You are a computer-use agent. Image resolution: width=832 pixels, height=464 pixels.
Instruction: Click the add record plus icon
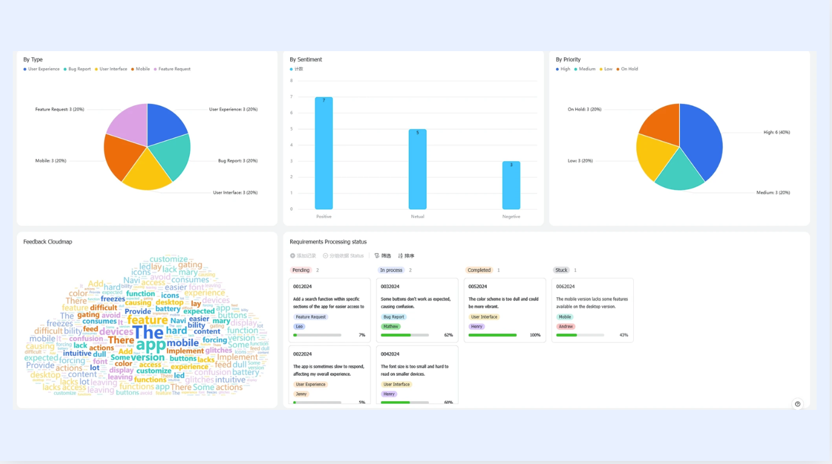(x=293, y=256)
